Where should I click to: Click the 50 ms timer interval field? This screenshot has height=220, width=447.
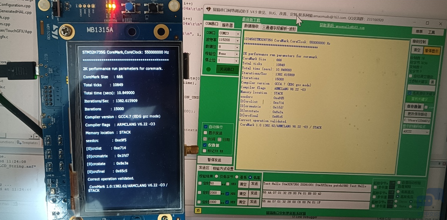[x=215, y=183]
